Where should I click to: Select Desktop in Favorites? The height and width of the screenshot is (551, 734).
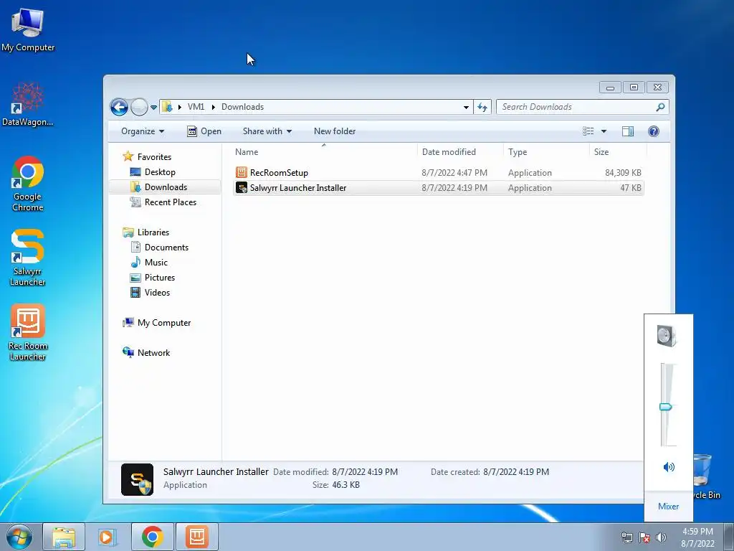coord(153,172)
